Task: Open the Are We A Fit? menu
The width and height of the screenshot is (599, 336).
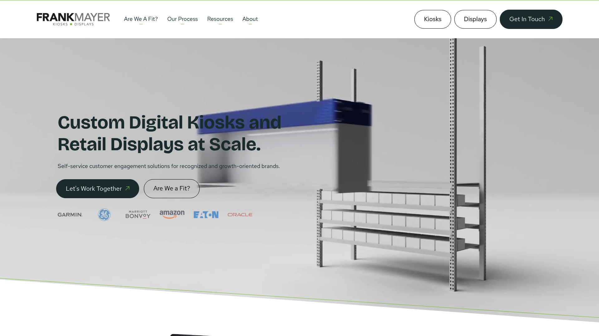Action: [141, 19]
